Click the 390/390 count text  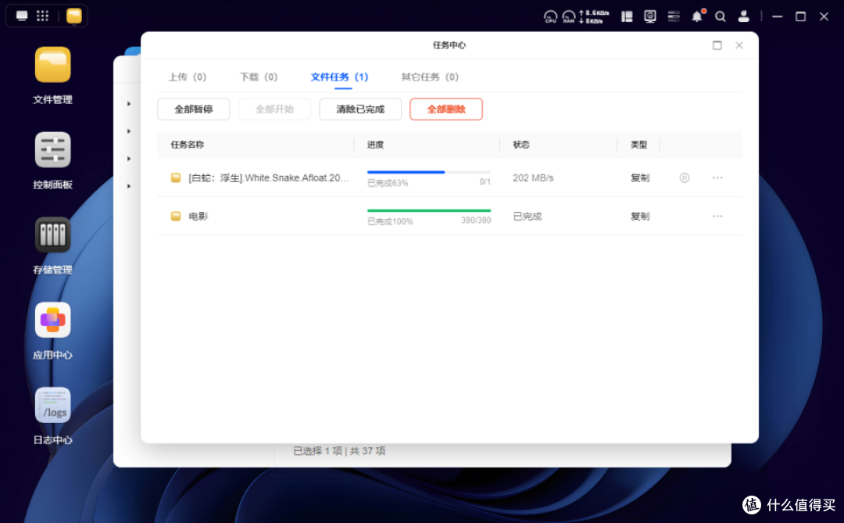tap(476, 220)
